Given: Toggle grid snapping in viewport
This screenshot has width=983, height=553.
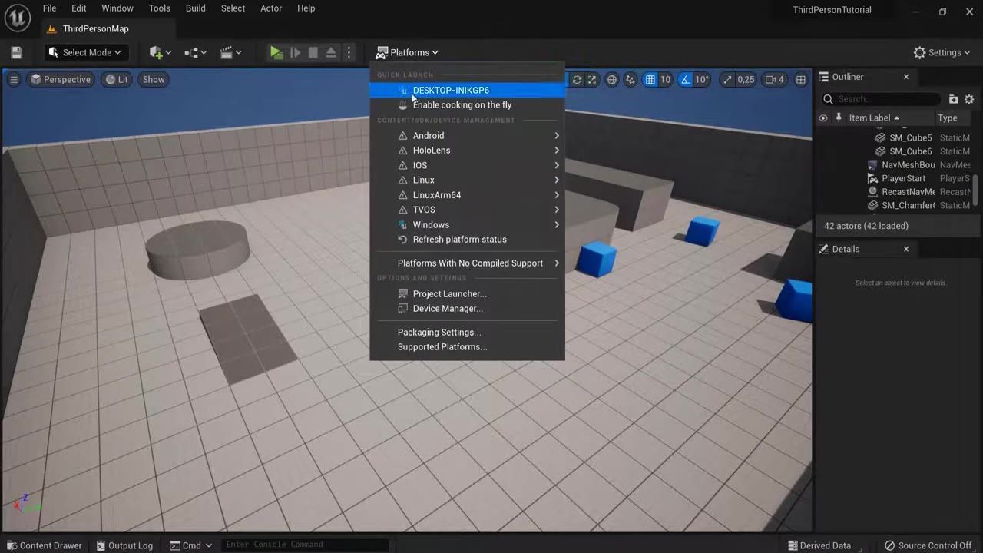Looking at the screenshot, I should [x=650, y=79].
